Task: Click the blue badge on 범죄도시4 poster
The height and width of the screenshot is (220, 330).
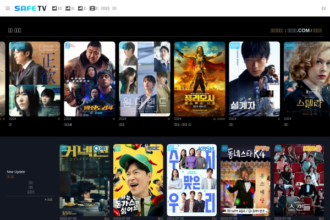Action: [x=68, y=46]
